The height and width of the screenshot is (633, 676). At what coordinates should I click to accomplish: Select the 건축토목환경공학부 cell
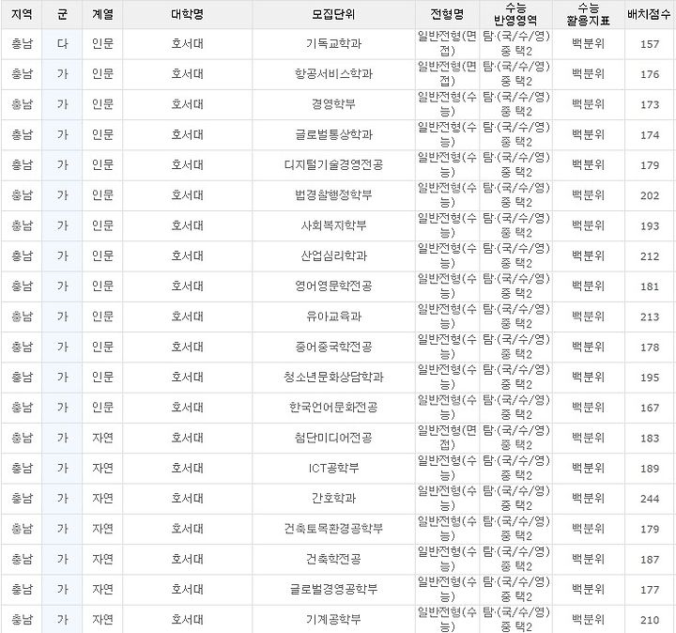coord(333,529)
